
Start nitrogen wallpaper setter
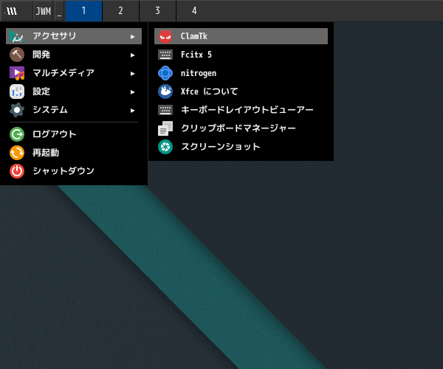coord(241,73)
